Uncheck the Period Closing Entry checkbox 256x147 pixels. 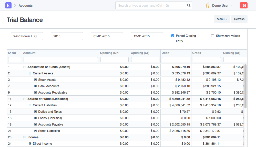point(173,36)
